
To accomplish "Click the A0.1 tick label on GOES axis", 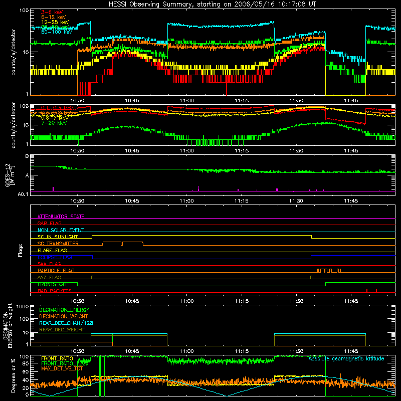I will point(23,194).
